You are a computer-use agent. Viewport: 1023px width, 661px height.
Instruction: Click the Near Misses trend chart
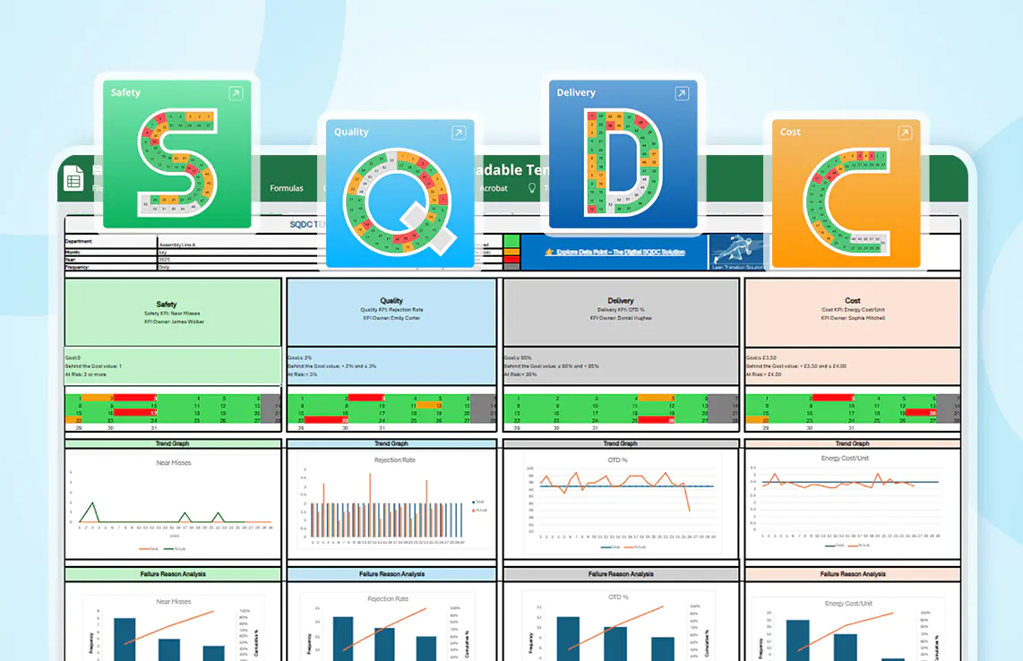coord(173,503)
